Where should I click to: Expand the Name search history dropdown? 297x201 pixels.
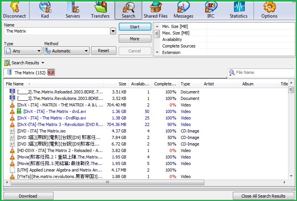(113, 31)
